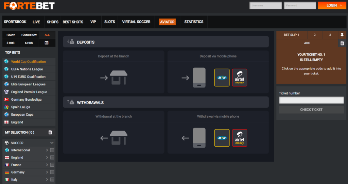Expand France leagues with its arrow
This screenshot has width=348, height=184.
tap(47, 165)
